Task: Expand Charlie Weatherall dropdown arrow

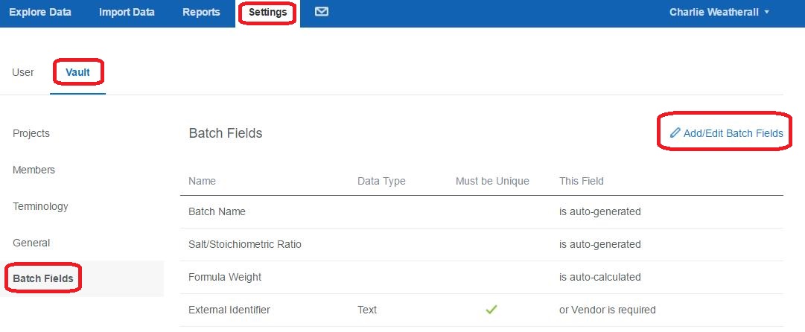Action: [x=767, y=12]
